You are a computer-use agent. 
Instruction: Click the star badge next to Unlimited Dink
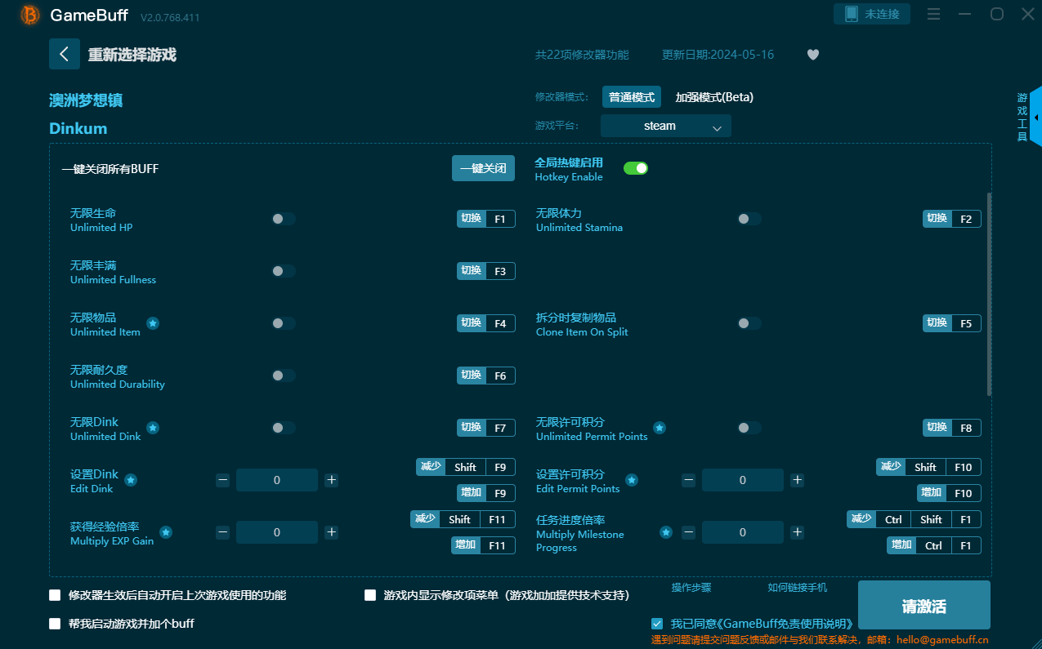pos(152,426)
